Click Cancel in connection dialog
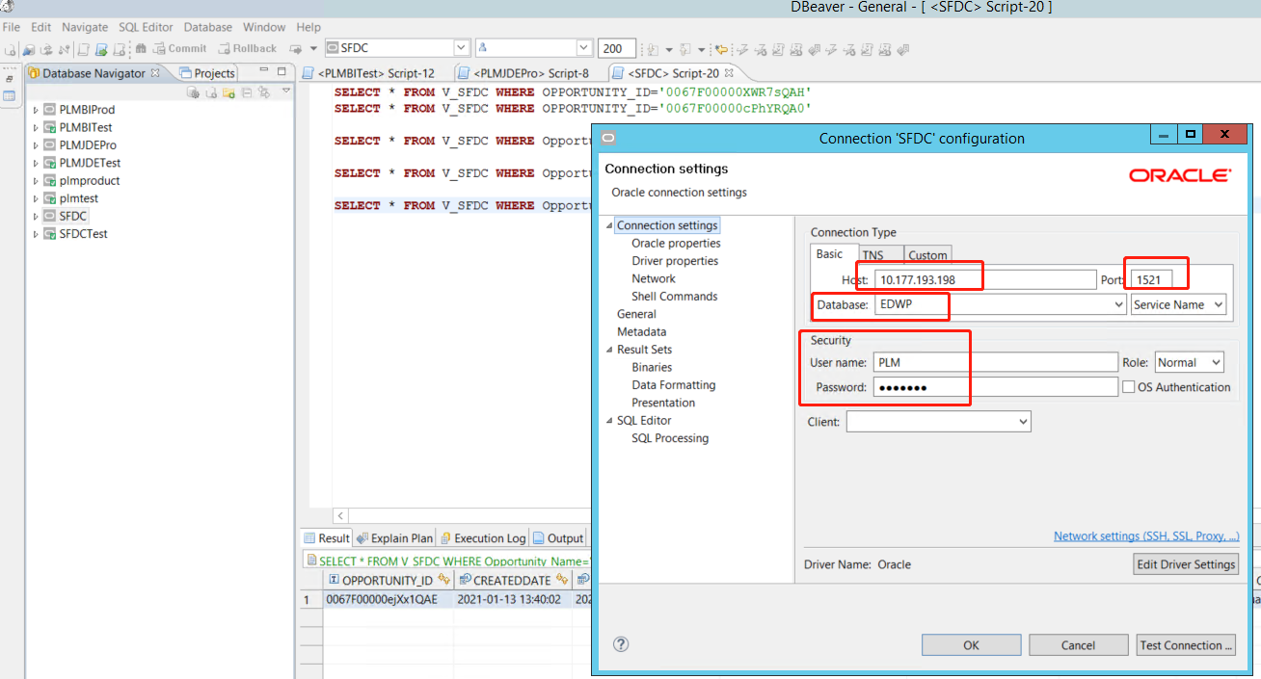This screenshot has height=679, width=1261. (x=1078, y=645)
